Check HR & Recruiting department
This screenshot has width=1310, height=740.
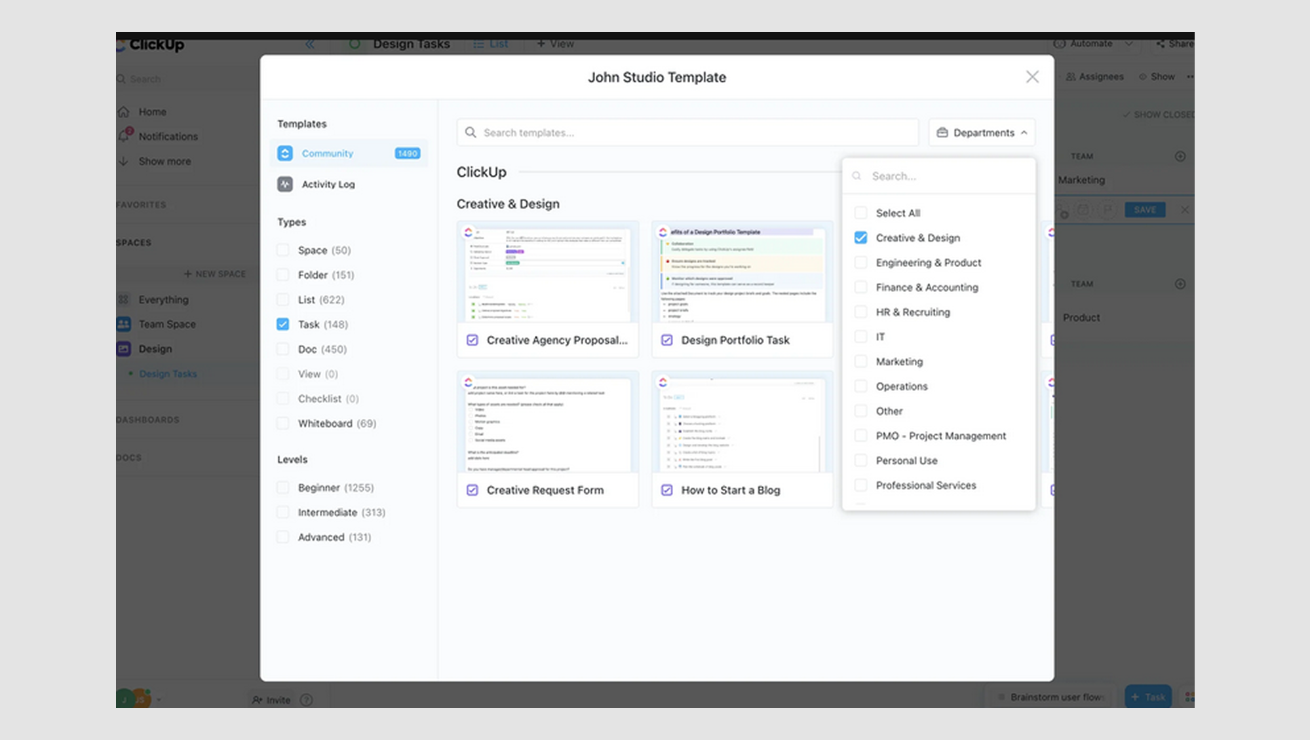860,312
